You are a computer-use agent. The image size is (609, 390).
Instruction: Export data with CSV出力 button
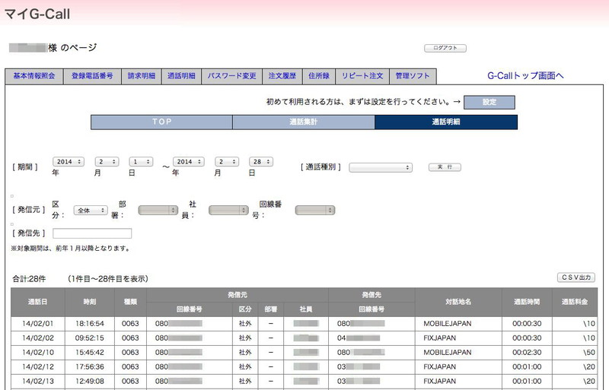pos(576,277)
